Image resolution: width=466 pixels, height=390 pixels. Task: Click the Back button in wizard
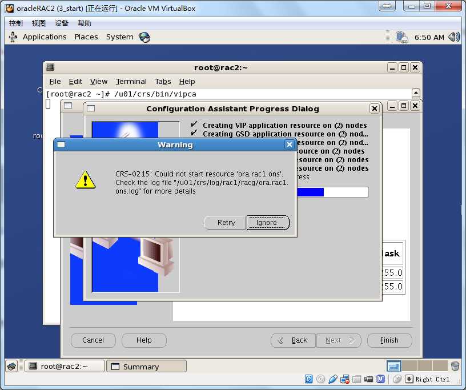[x=294, y=340]
